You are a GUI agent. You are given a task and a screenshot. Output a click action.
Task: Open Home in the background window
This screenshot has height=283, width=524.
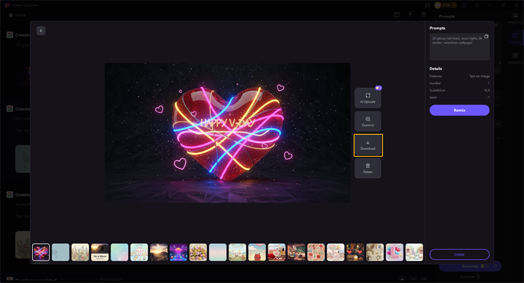17,15
